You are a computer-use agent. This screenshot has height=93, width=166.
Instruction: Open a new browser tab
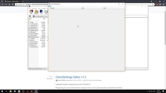click(x=23, y=1)
